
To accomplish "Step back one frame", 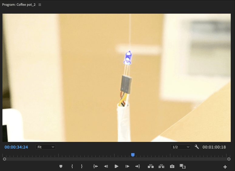I will [106, 166].
